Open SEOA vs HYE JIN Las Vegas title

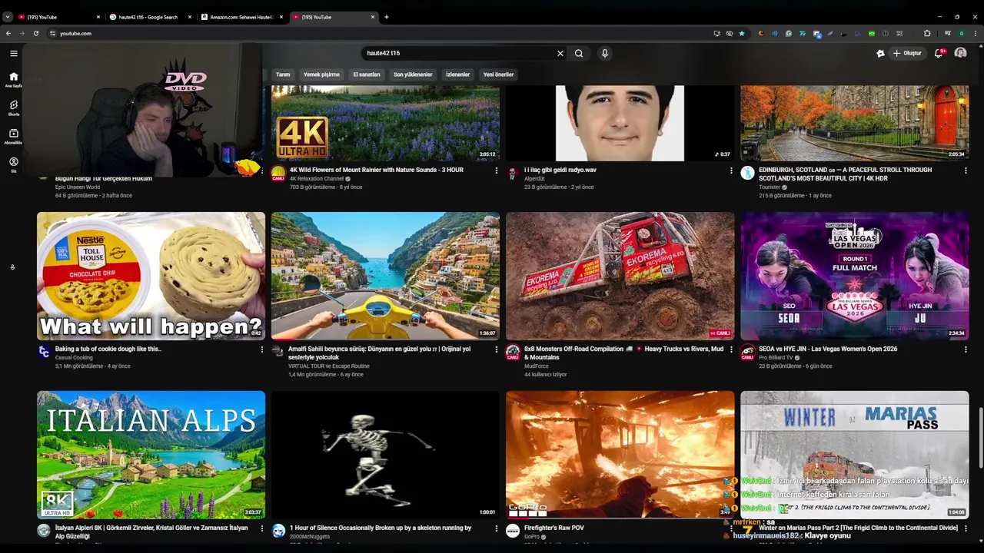pyautogui.click(x=828, y=349)
